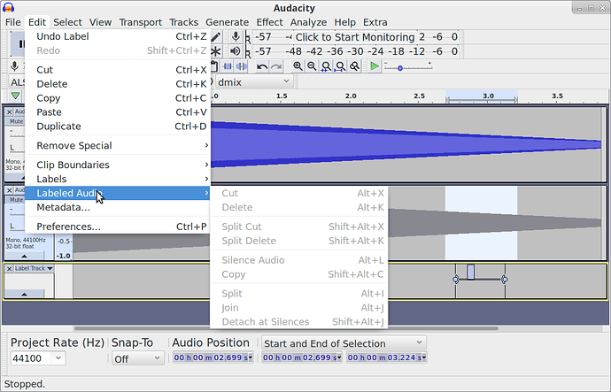611x392 pixels.
Task: Open Preferences... from Edit menu
Action: pyautogui.click(x=118, y=227)
